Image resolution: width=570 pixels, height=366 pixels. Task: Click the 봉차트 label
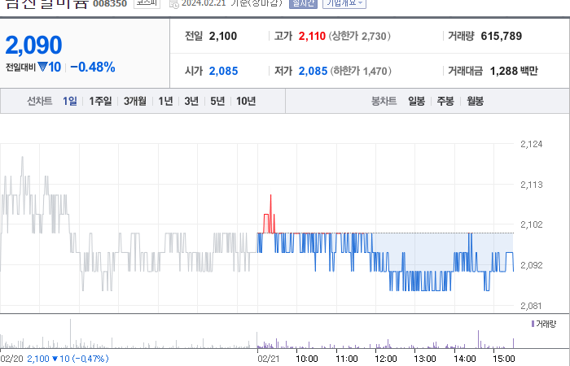[384, 101]
